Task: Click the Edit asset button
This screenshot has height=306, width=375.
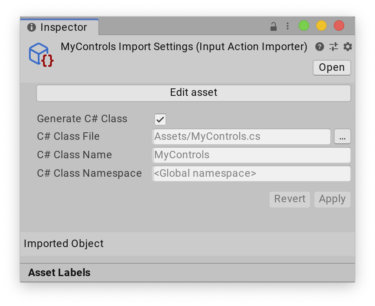Action: pos(194,92)
